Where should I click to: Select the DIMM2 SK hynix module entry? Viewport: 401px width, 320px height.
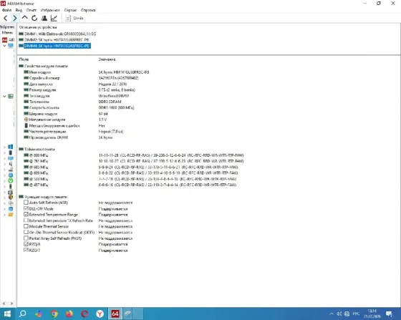[54, 40]
